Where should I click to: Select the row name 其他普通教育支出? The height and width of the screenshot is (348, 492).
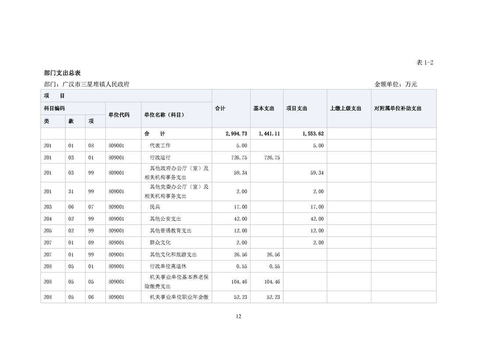[171, 230]
